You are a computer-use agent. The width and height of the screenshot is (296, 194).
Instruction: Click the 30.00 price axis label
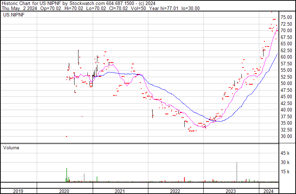point(286,136)
